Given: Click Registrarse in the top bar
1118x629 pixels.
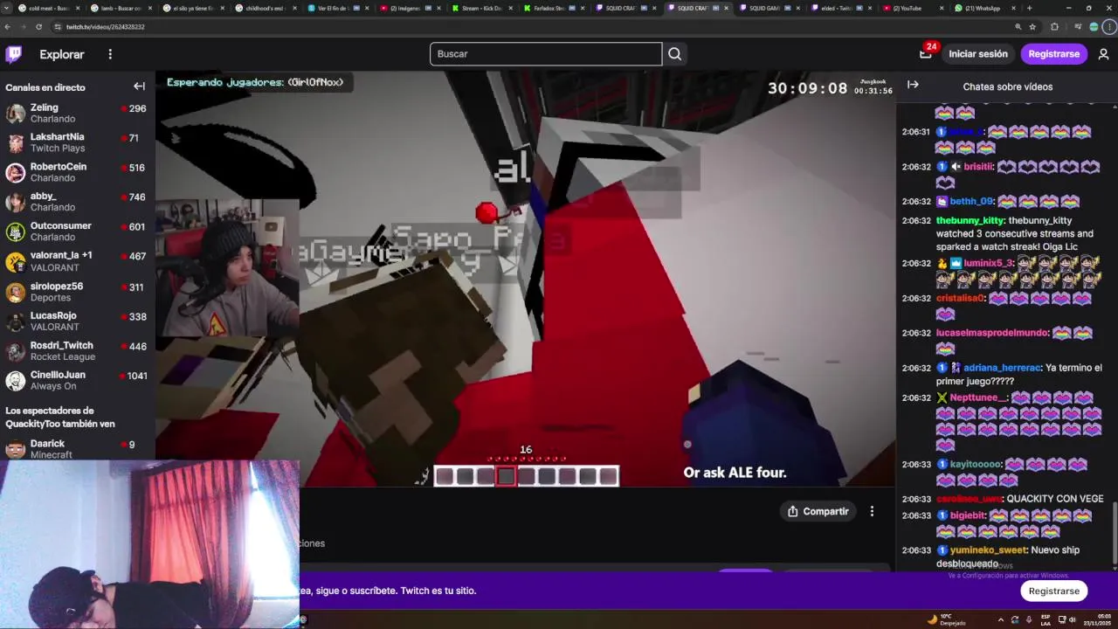Looking at the screenshot, I should point(1053,54).
